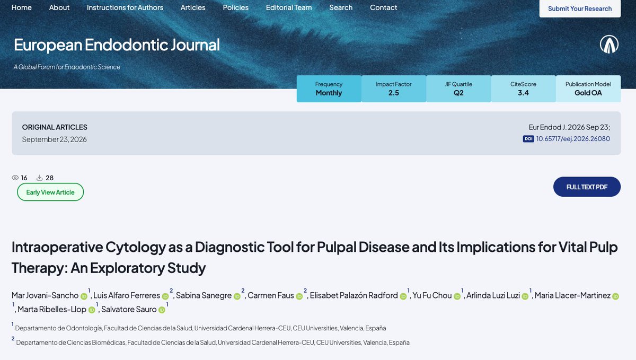Click author name Arlinda Luzi Luzi

click(493, 295)
